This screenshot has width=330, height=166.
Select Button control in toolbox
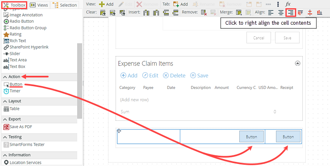coord(13,84)
